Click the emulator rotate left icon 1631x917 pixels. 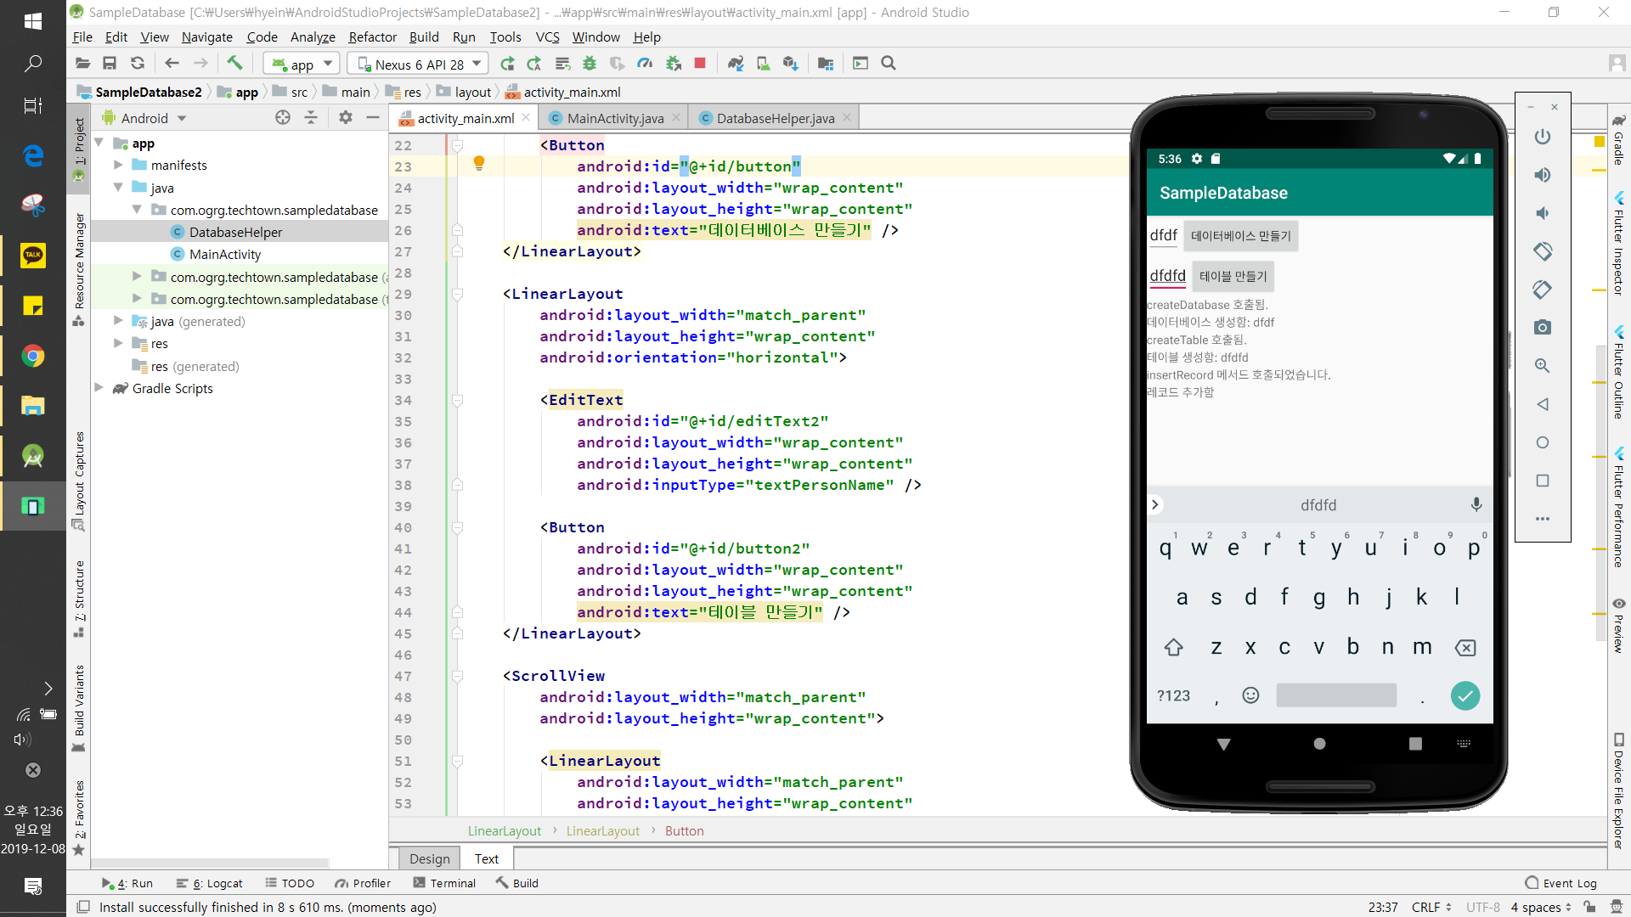pyautogui.click(x=1543, y=251)
